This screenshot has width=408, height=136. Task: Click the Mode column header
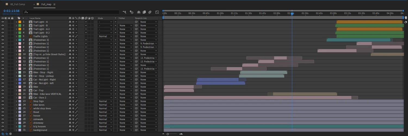pos(100,18)
